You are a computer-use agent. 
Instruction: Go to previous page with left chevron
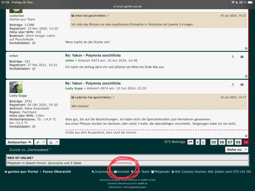click(198, 142)
